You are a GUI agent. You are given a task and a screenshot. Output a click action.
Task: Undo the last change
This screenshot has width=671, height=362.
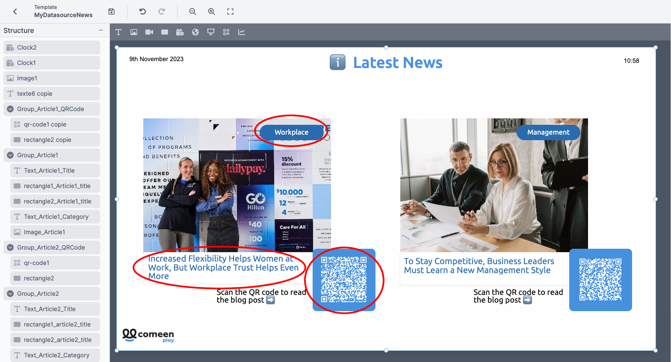pos(142,12)
